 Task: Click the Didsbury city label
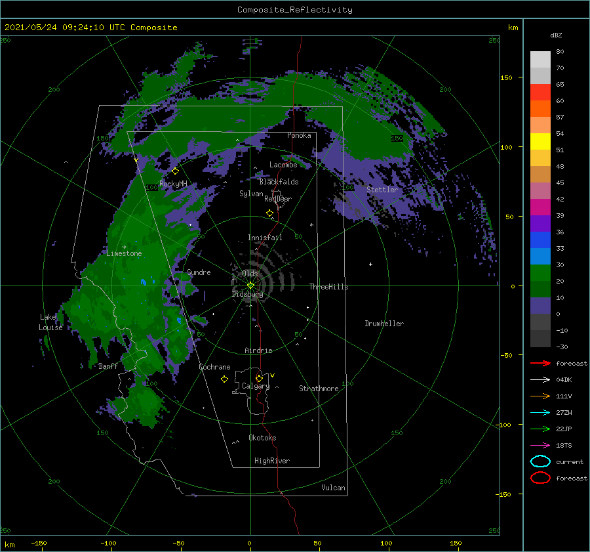248,294
